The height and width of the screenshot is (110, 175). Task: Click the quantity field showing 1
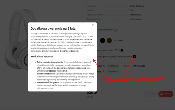click(x=150, y=94)
